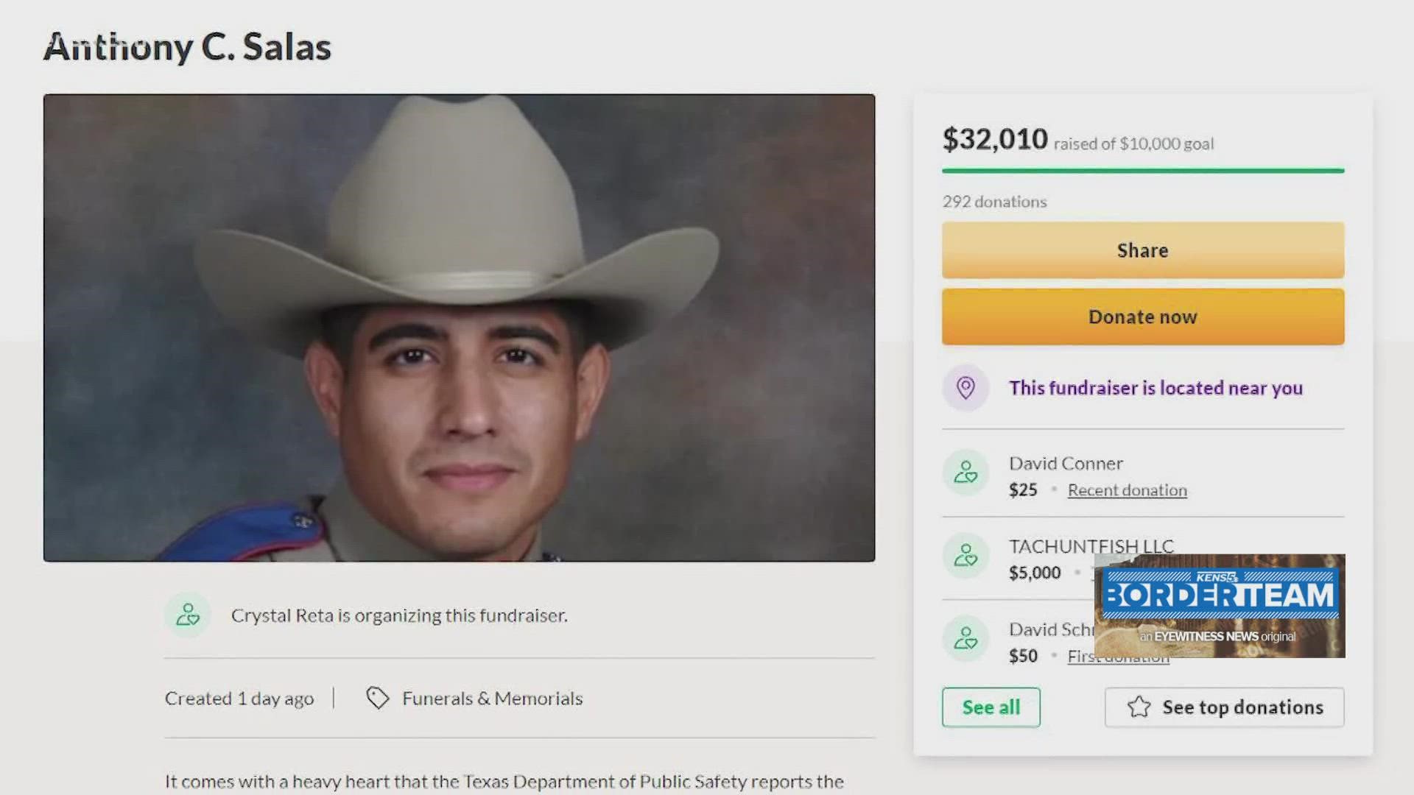Click the fundraiser located near you text

point(1156,388)
